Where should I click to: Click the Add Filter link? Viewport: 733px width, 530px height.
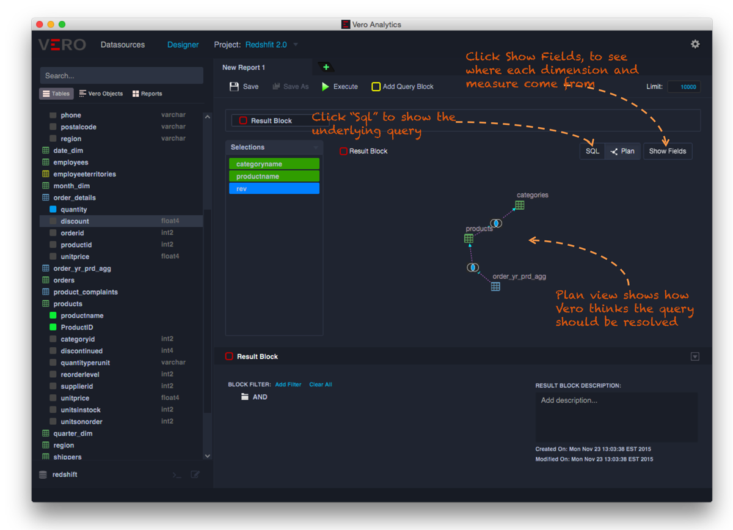[288, 385]
